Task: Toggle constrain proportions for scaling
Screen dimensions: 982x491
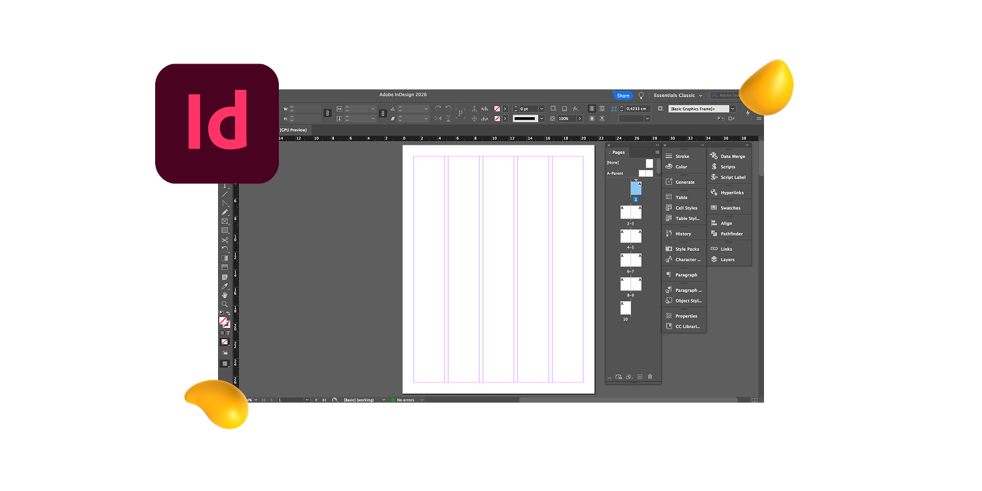Action: pyautogui.click(x=383, y=113)
